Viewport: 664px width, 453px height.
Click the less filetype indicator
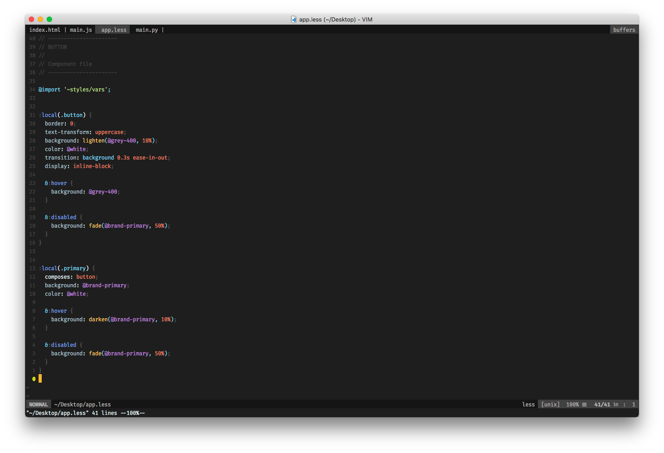529,404
